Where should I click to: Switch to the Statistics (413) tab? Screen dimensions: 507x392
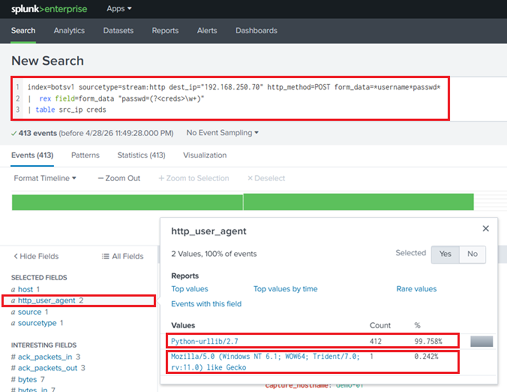[141, 155]
